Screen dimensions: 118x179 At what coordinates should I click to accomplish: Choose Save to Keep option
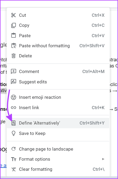coord(58,133)
